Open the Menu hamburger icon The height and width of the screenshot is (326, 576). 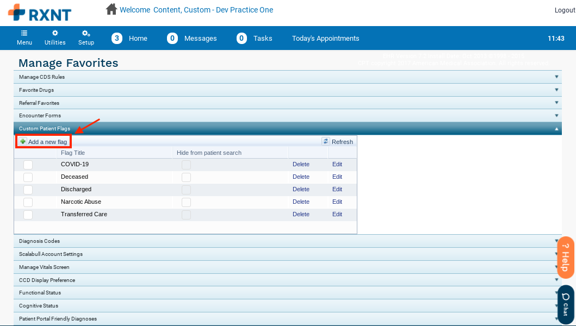(24, 34)
